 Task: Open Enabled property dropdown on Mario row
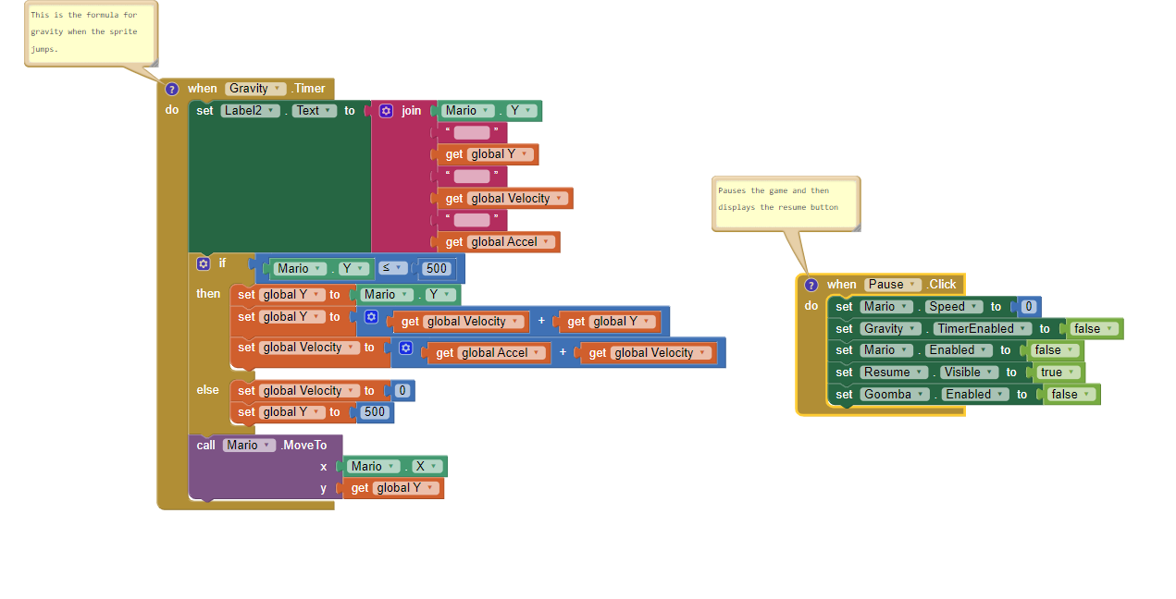959,350
